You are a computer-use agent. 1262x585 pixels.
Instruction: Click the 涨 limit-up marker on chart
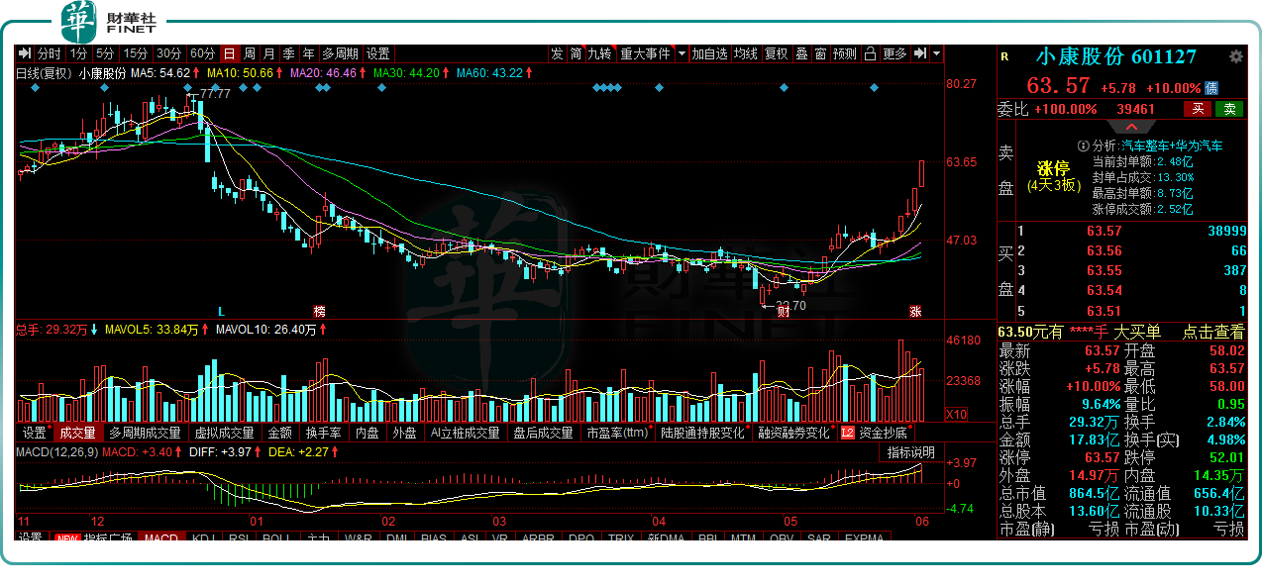[x=915, y=311]
